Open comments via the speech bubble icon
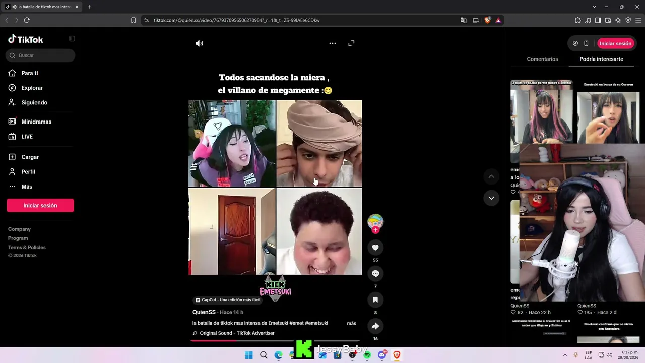 click(375, 274)
